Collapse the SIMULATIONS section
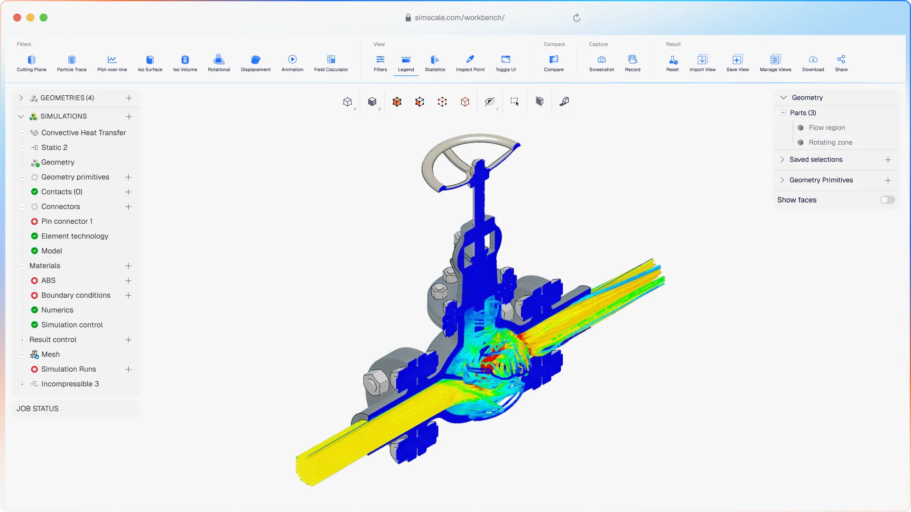Viewport: 911px width, 512px height. [x=21, y=117]
